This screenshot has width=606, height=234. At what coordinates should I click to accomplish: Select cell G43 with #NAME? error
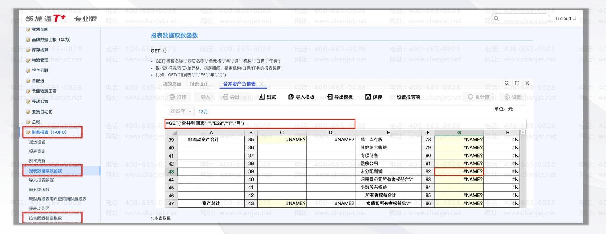click(x=459, y=171)
